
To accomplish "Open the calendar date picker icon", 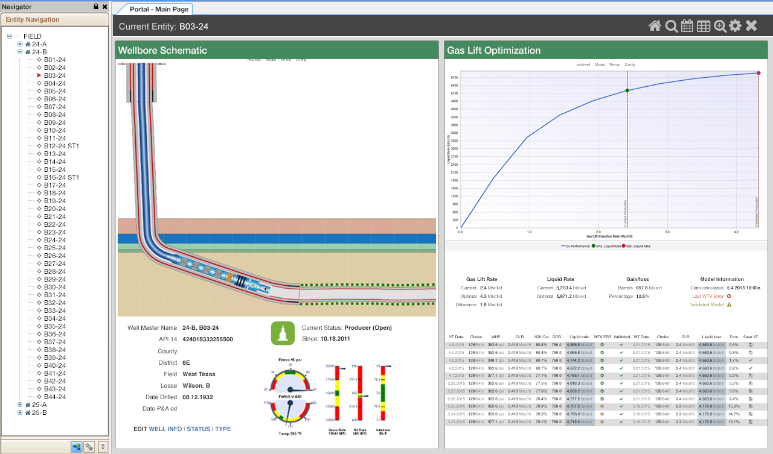I will [x=687, y=26].
